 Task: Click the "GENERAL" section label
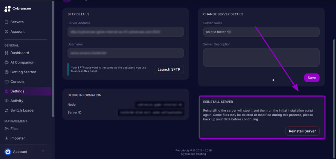[11, 45]
